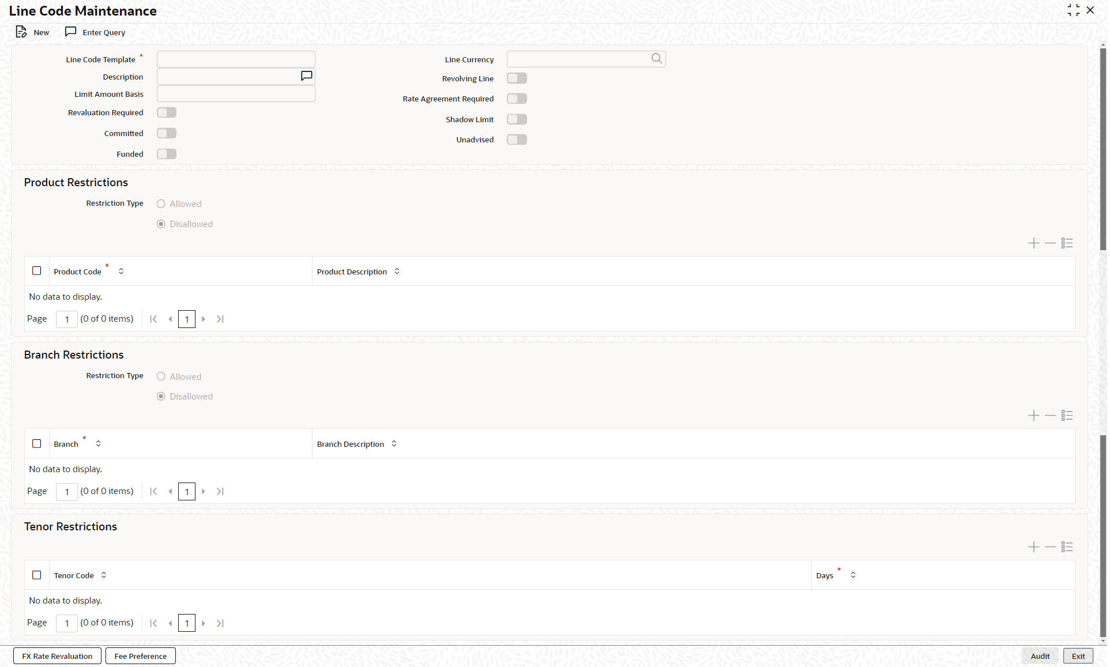Open the FX Rate Revaluation subscreen
Image resolution: width=1110 pixels, height=667 pixels.
(57, 656)
